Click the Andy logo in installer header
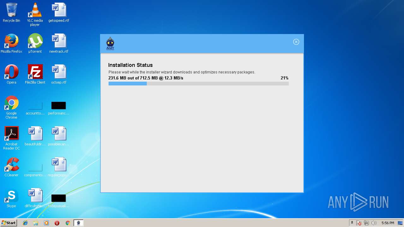This screenshot has height=227, width=404. pyautogui.click(x=110, y=44)
